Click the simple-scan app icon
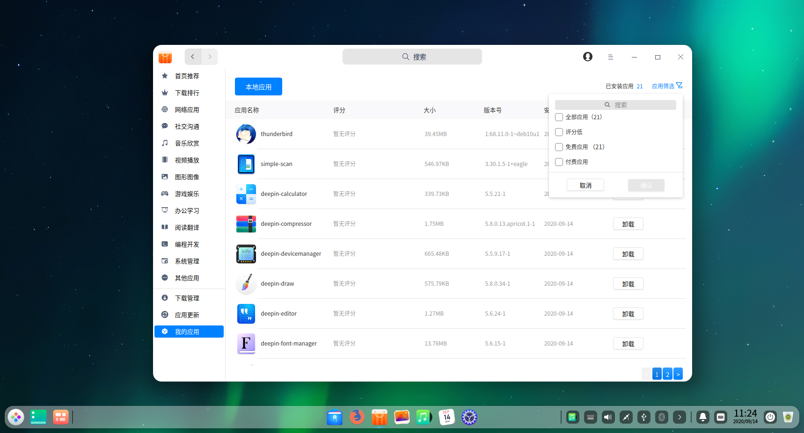 [x=246, y=164]
